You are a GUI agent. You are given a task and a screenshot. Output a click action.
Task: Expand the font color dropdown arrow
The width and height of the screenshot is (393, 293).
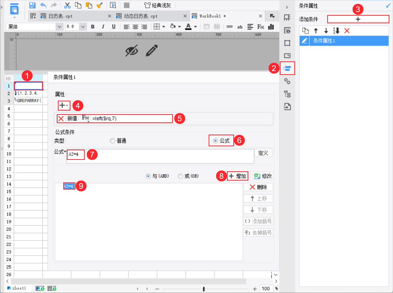coord(195,27)
